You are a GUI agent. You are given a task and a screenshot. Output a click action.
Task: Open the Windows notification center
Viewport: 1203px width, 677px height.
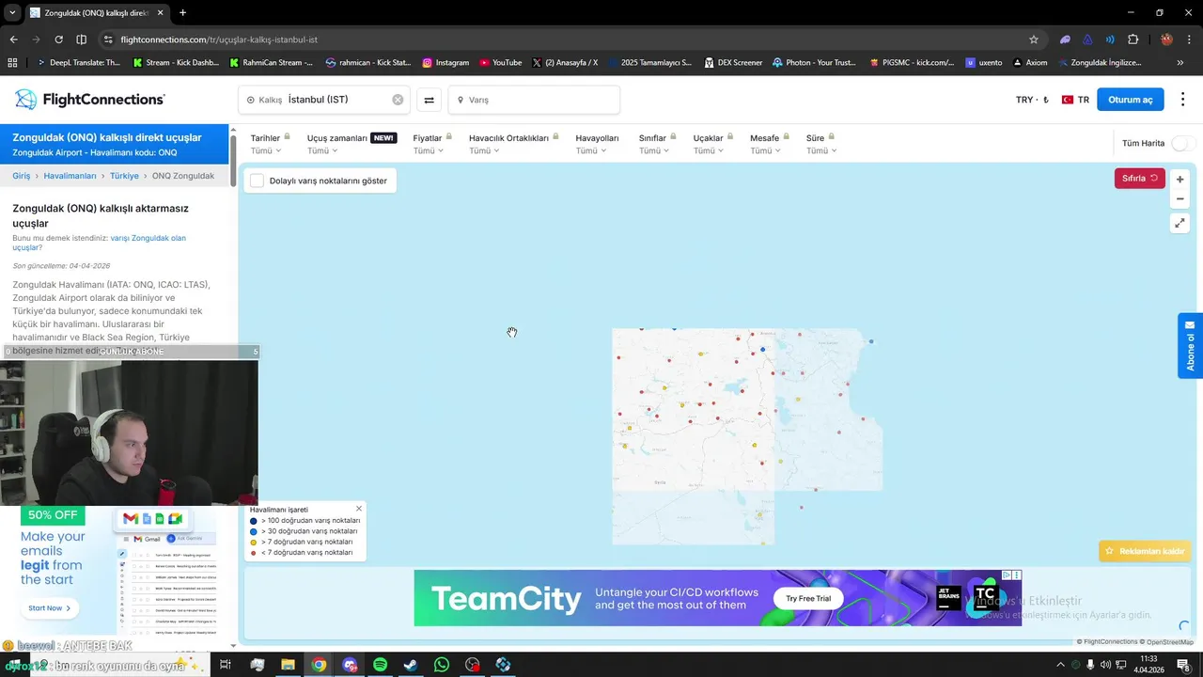click(x=1183, y=665)
